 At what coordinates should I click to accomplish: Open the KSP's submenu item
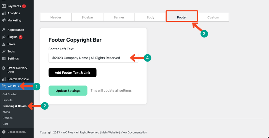(6, 112)
